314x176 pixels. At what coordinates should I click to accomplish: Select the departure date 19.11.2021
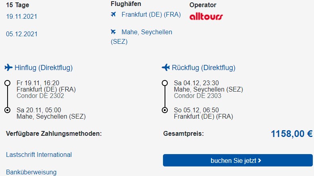pyautogui.click(x=22, y=16)
